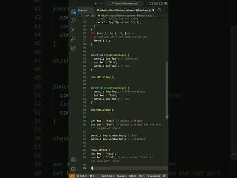Open the Run and Debug view

pos(73,39)
